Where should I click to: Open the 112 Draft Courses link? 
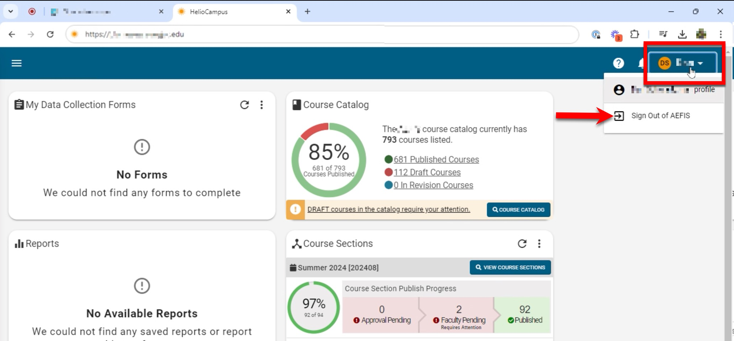(427, 172)
